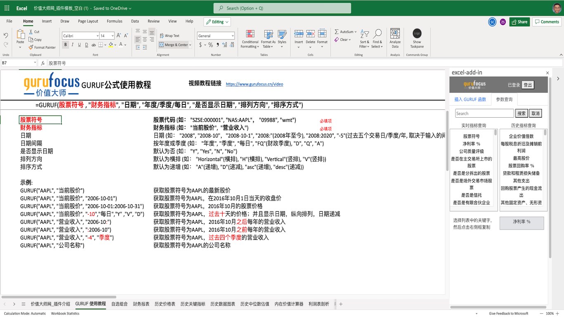This screenshot has width=564, height=317.
Task: Set horizontal align left
Action: coord(138,40)
